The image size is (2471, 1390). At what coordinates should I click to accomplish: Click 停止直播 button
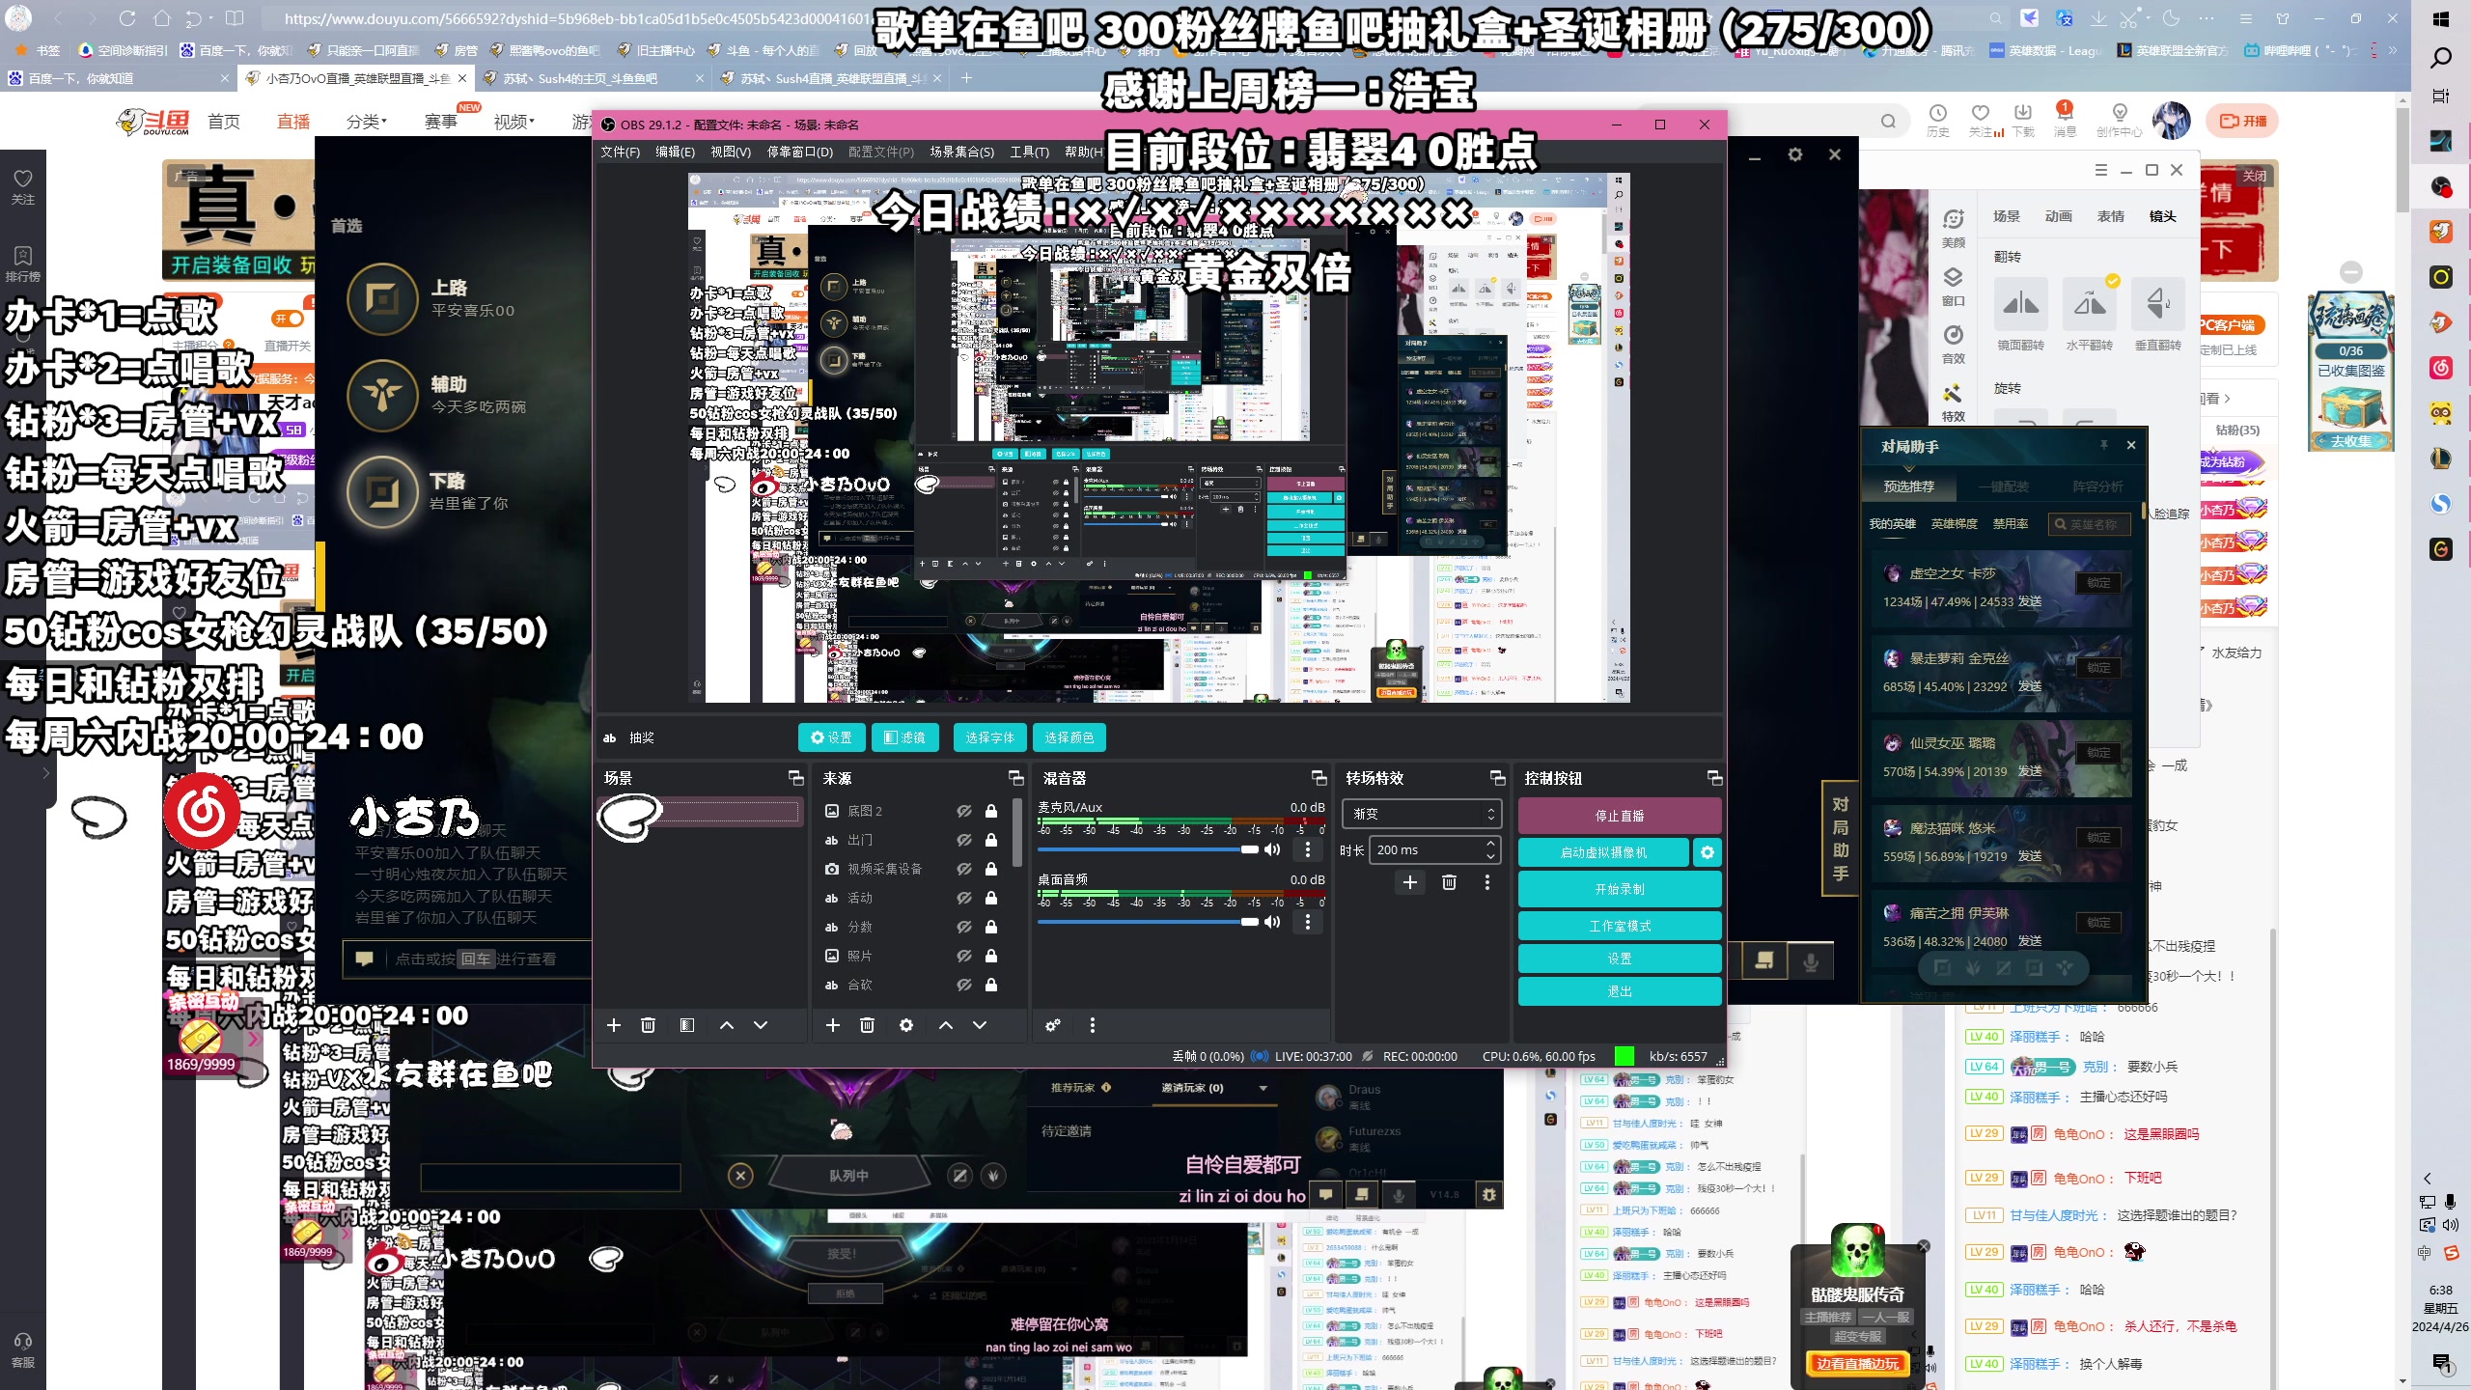1620,816
